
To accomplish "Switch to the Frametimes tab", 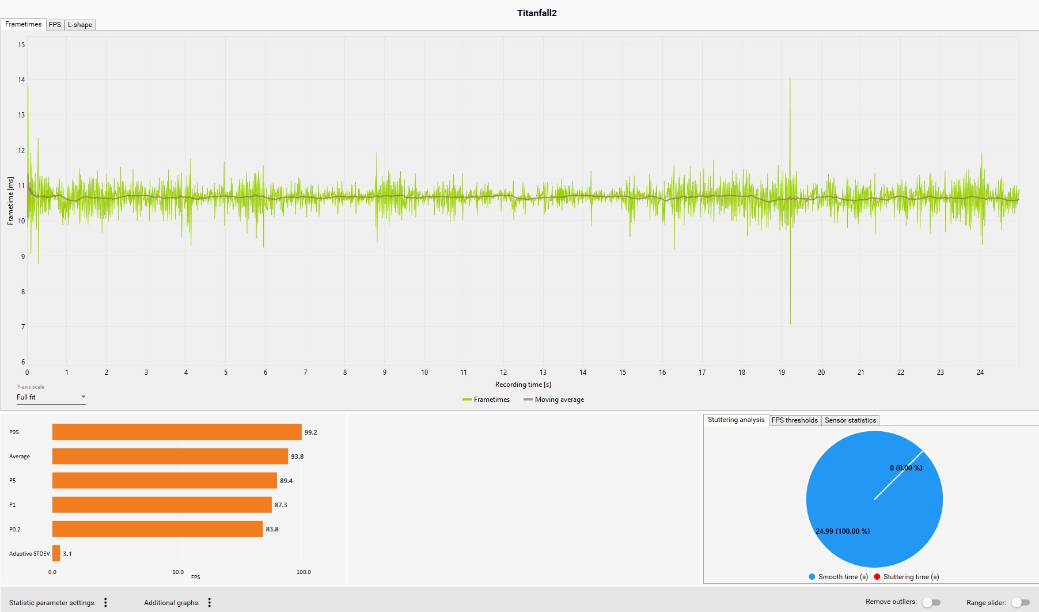I will (x=23, y=24).
